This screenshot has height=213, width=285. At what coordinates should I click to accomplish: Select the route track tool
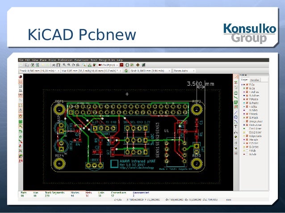(236, 97)
